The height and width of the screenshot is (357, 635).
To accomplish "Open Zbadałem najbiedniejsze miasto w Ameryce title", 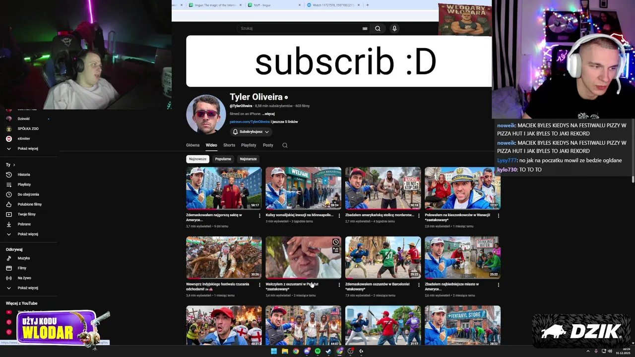I will pyautogui.click(x=452, y=287).
